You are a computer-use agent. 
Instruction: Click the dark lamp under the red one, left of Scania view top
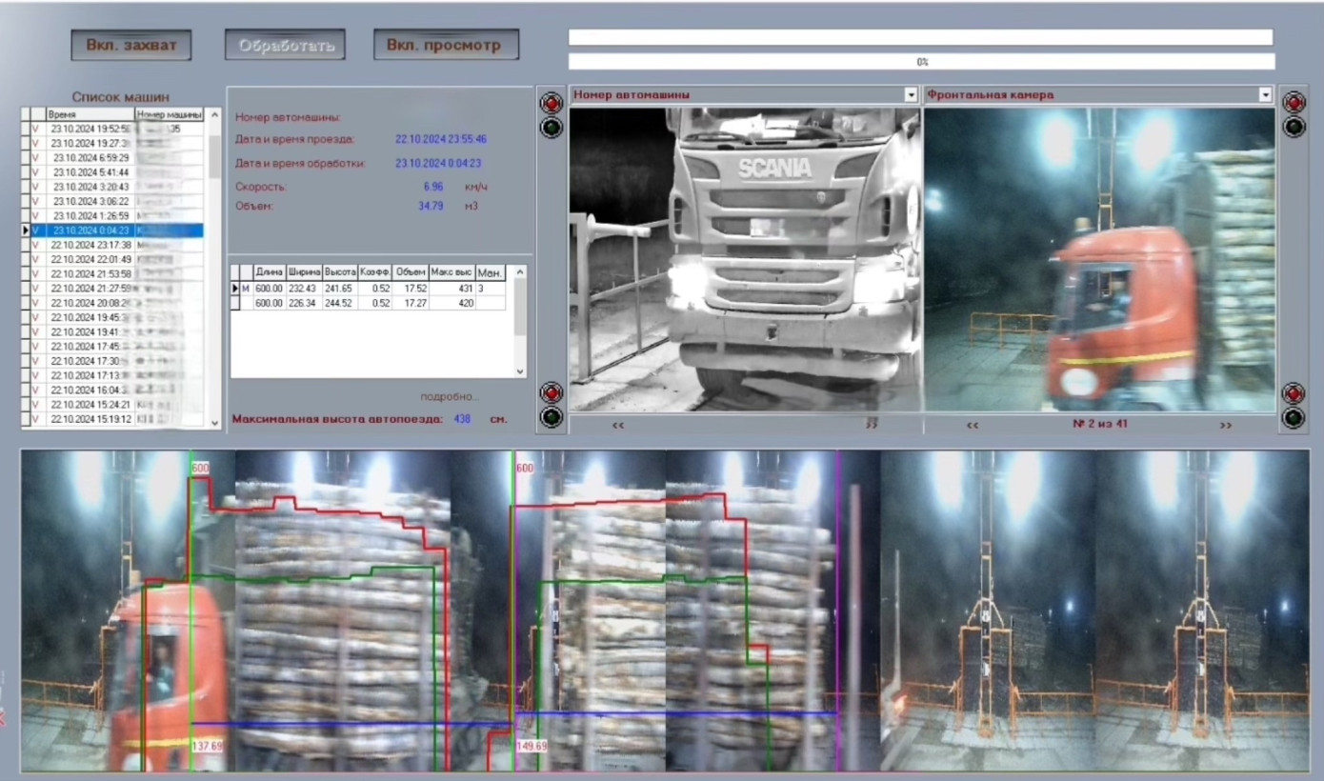pyautogui.click(x=552, y=127)
